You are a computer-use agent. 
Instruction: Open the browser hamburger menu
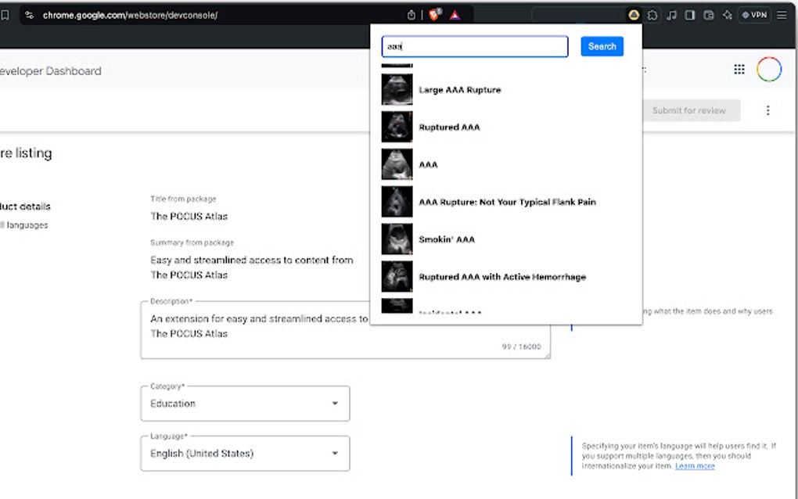(x=781, y=15)
